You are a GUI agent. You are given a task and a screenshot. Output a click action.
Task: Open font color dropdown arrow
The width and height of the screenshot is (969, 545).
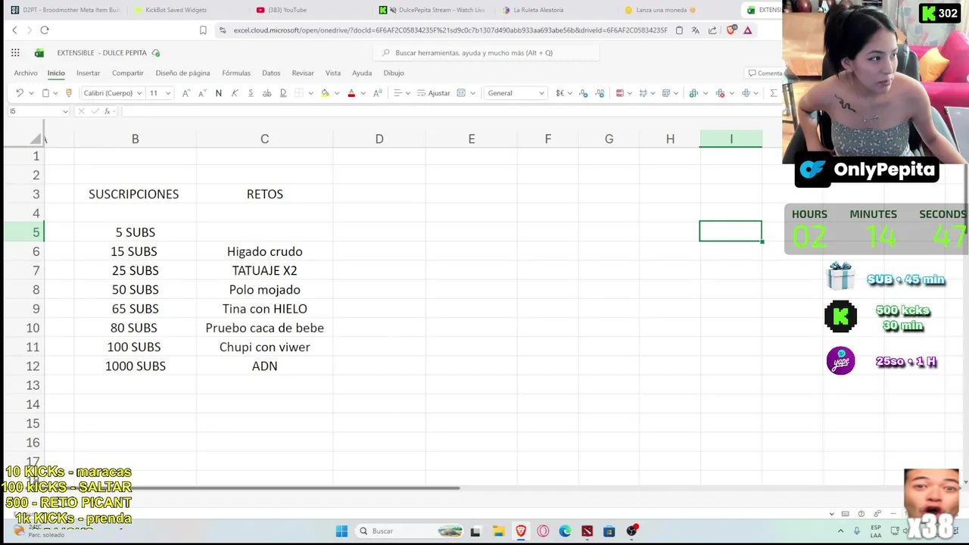[363, 93]
